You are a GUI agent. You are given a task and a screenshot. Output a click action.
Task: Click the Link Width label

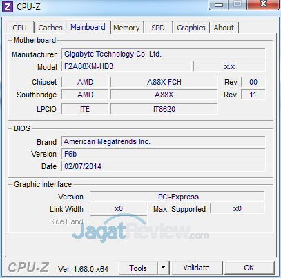[x=66, y=209]
